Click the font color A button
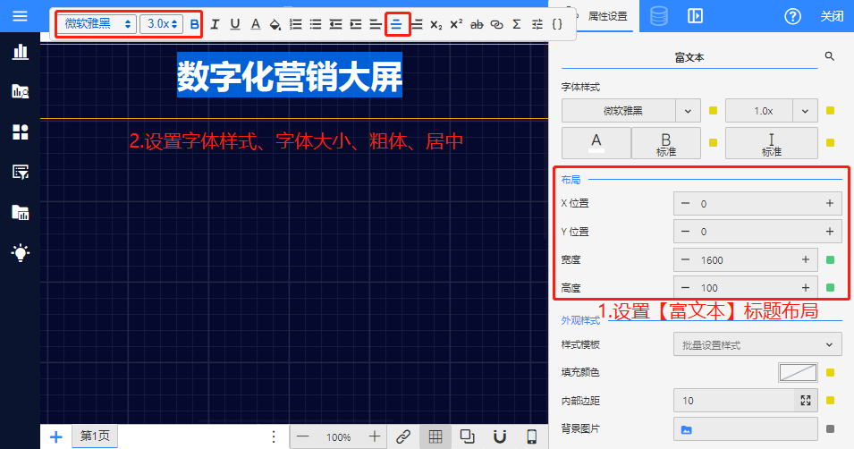 (596, 143)
